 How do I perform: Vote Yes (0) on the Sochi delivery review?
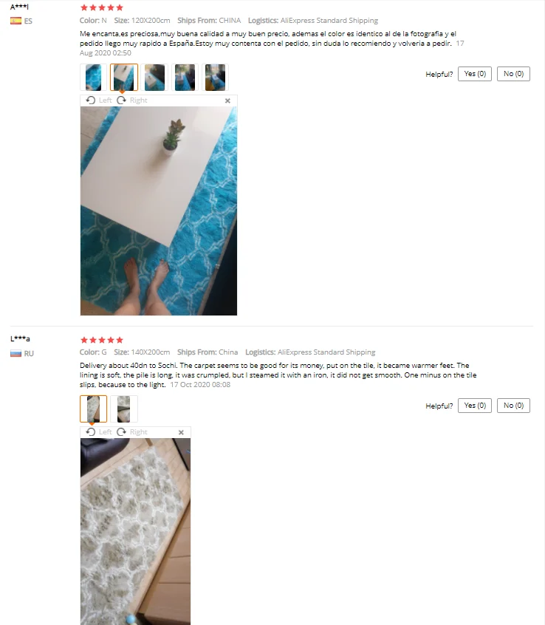475,406
